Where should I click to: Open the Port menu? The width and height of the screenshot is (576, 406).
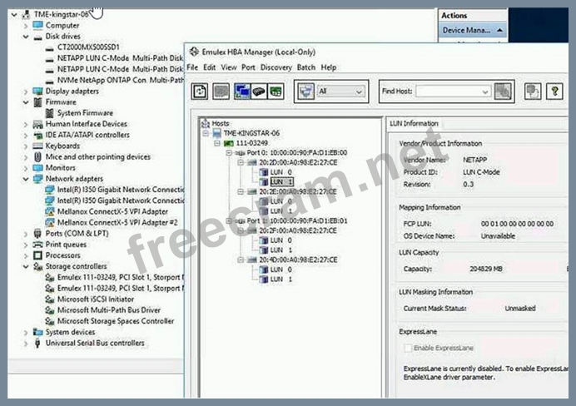click(x=248, y=67)
